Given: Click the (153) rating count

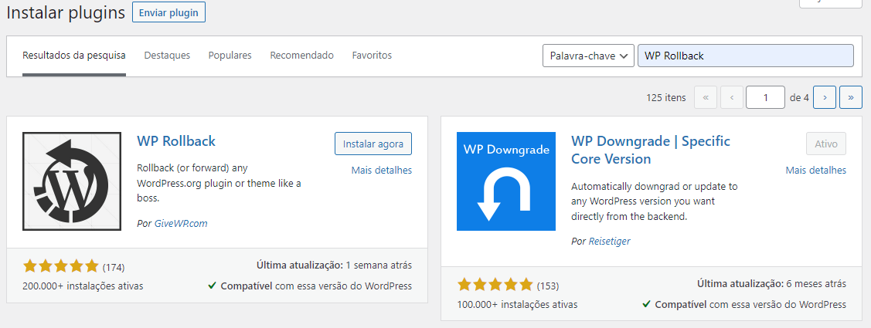Looking at the screenshot, I should pos(548,286).
